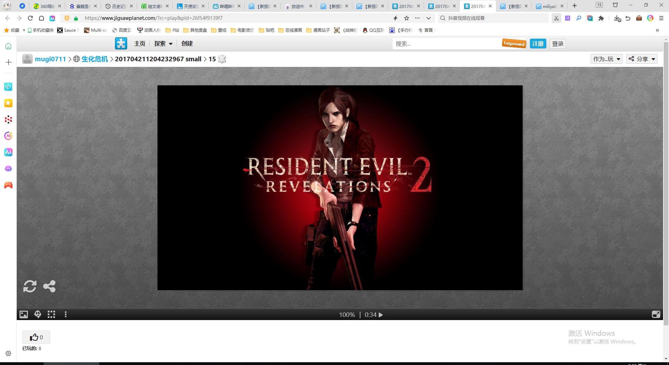Resume the puzzle timer with play arrow
Image resolution: width=669 pixels, height=365 pixels.
coord(380,315)
